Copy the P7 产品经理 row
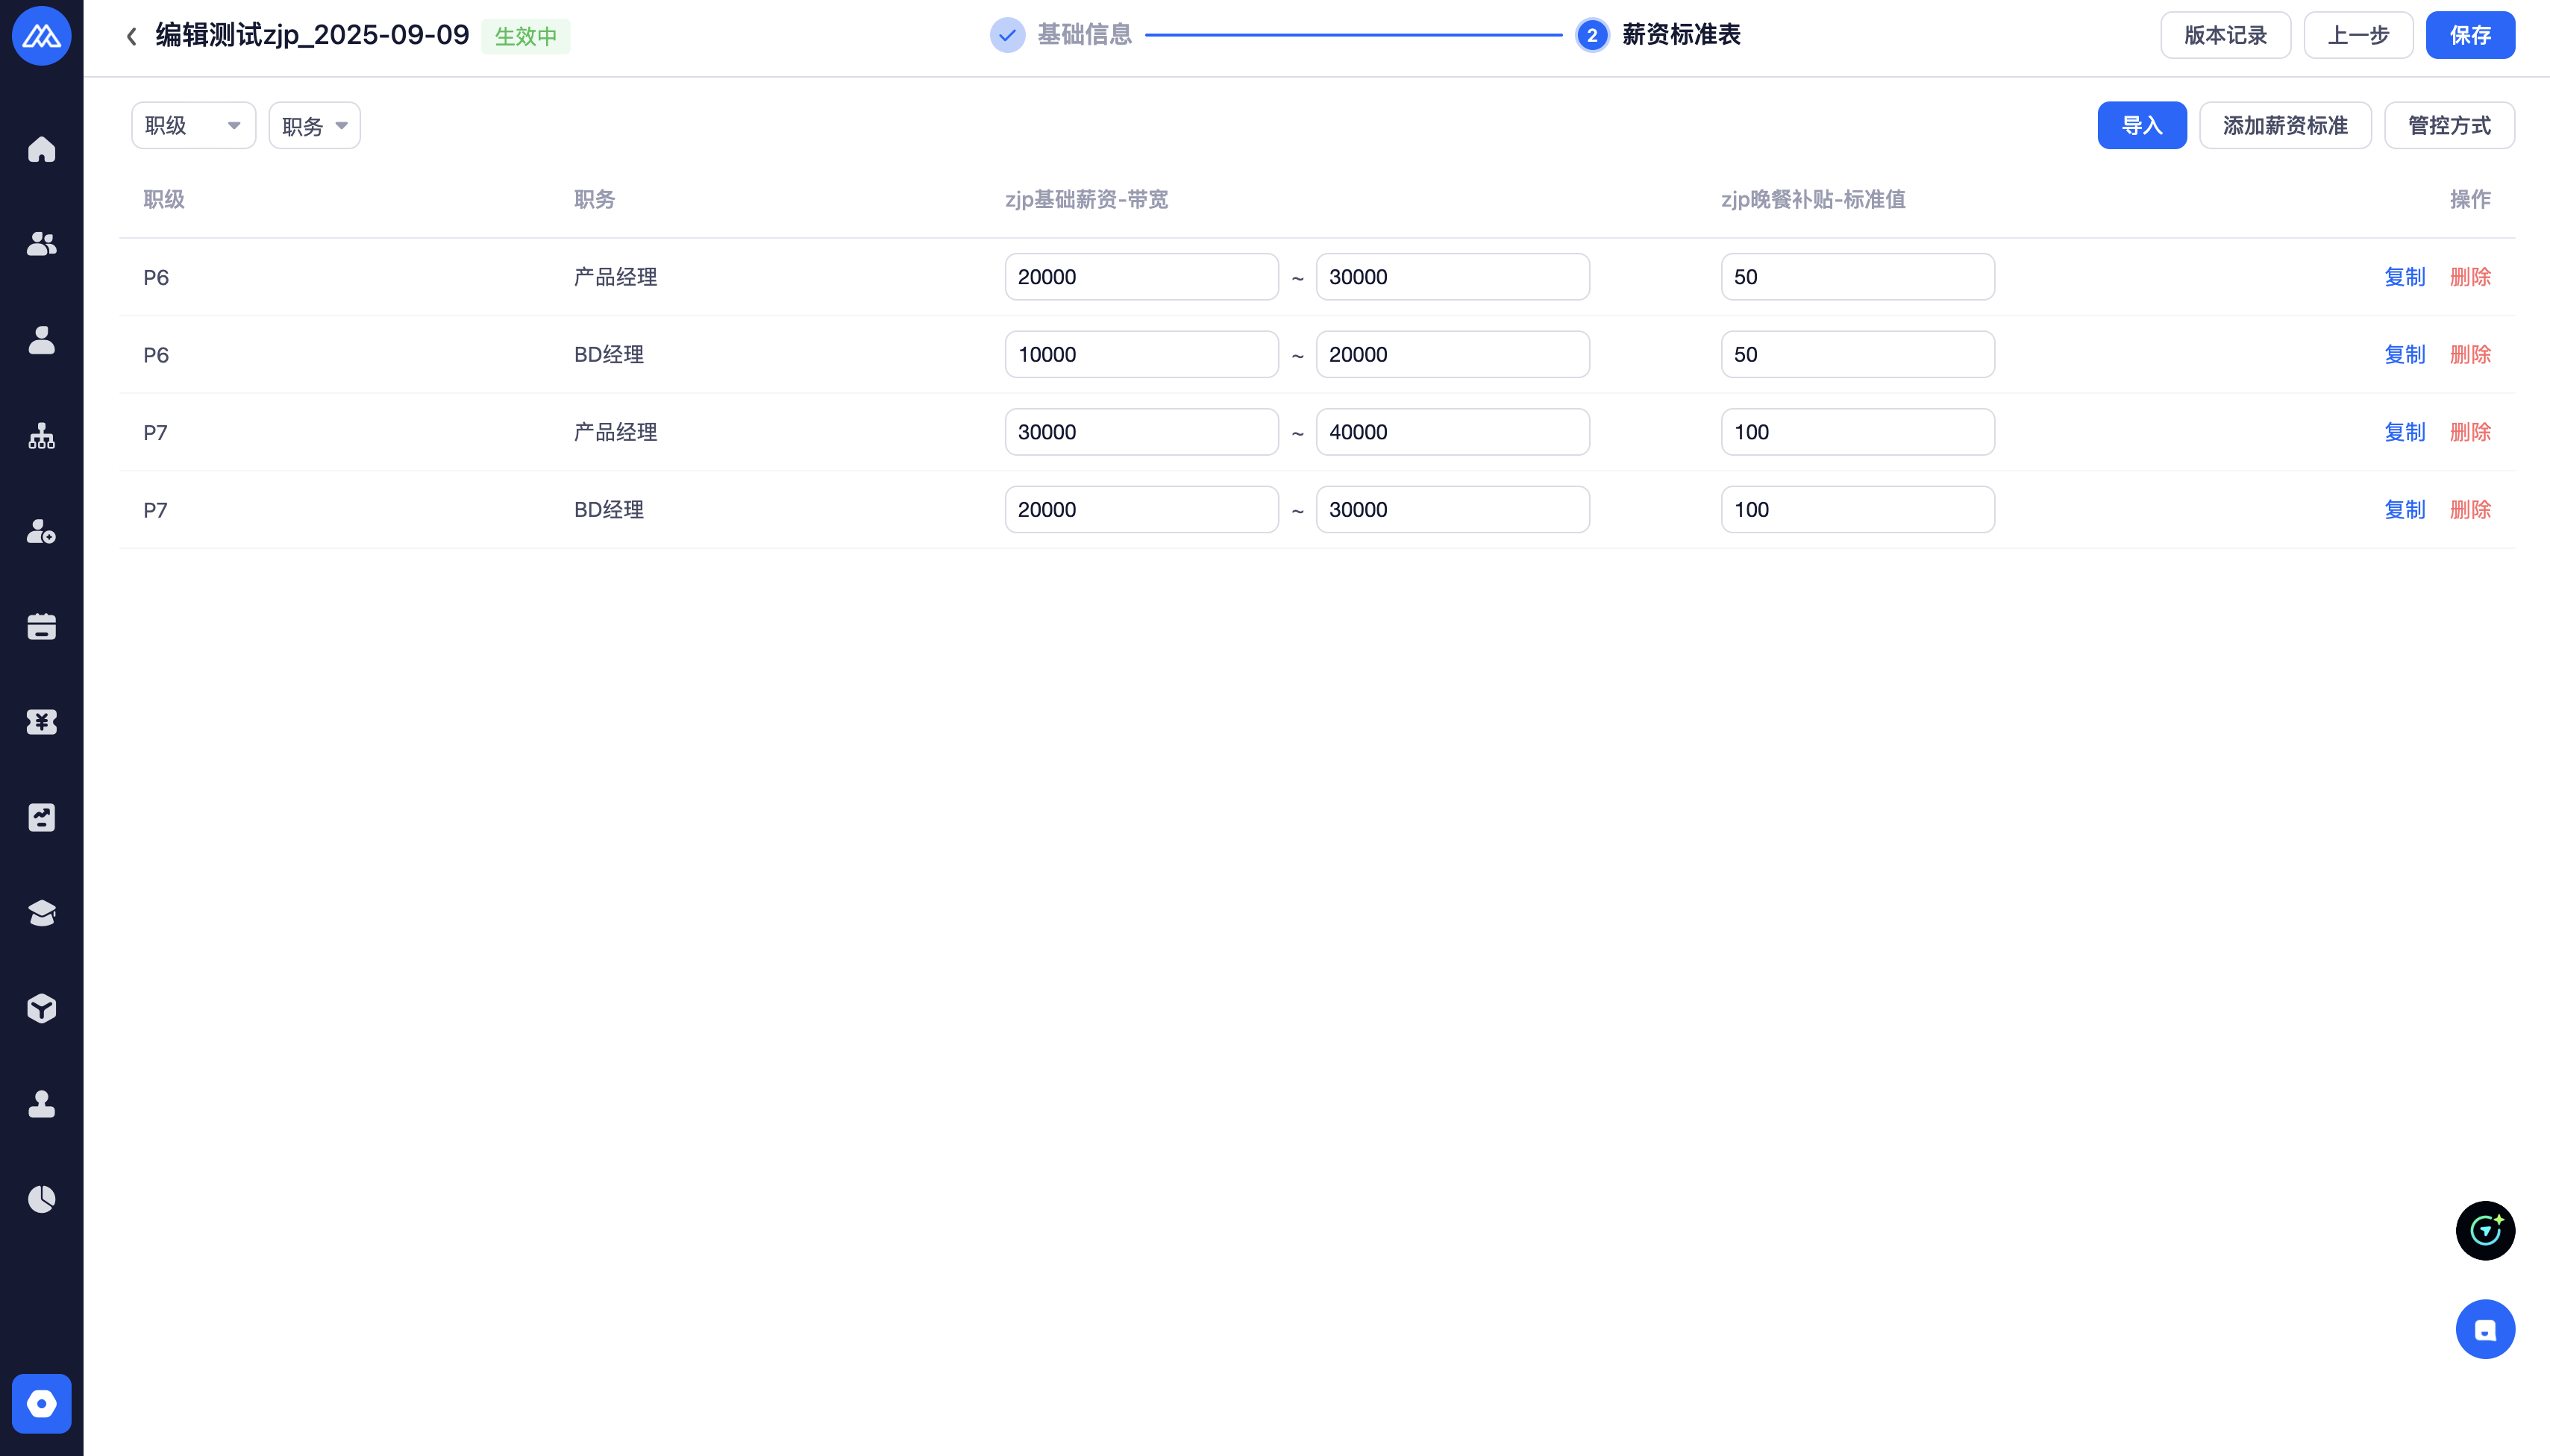This screenshot has width=2550, height=1456. pyautogui.click(x=2405, y=432)
